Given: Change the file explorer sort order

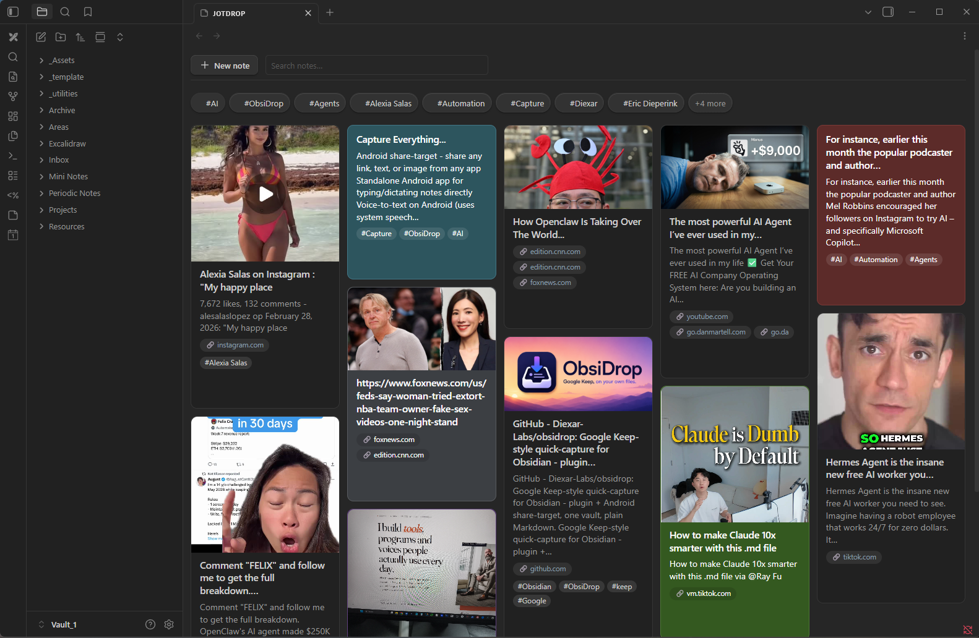Looking at the screenshot, I should [80, 37].
